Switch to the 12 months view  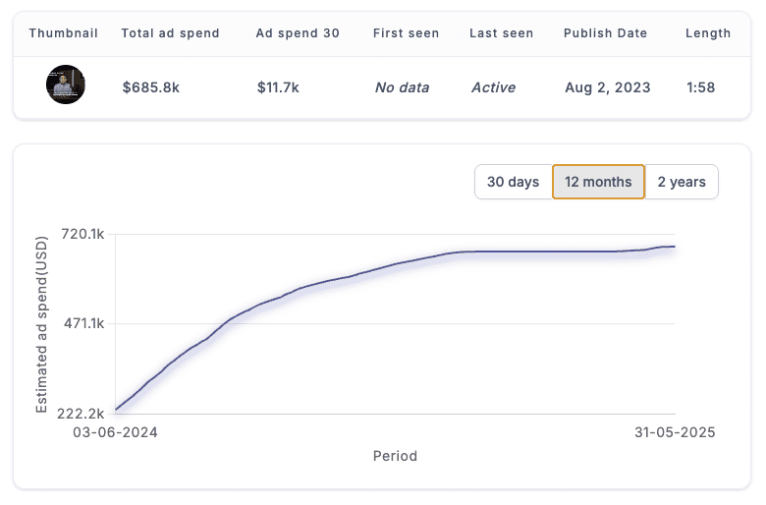598,182
